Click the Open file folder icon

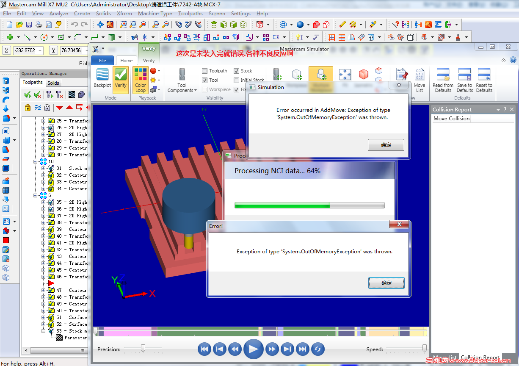[x=19, y=25]
